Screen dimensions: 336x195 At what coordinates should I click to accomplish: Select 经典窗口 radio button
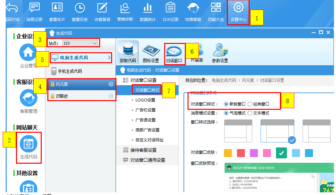(250, 104)
